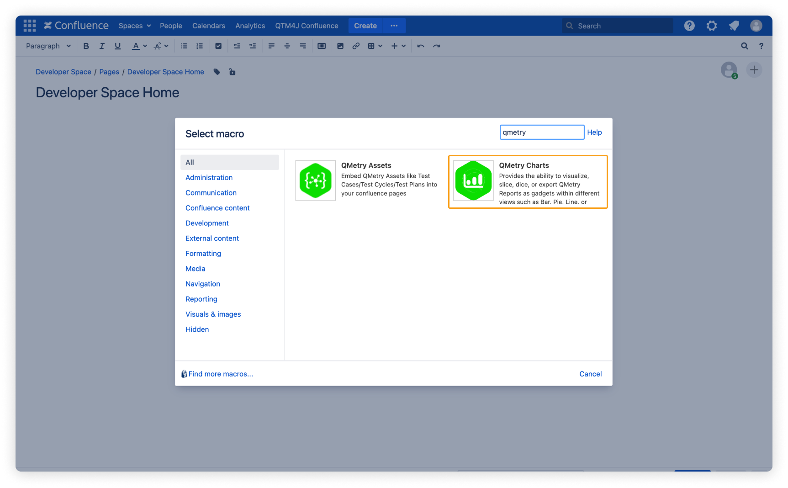Open notifications icon in header

tap(734, 26)
